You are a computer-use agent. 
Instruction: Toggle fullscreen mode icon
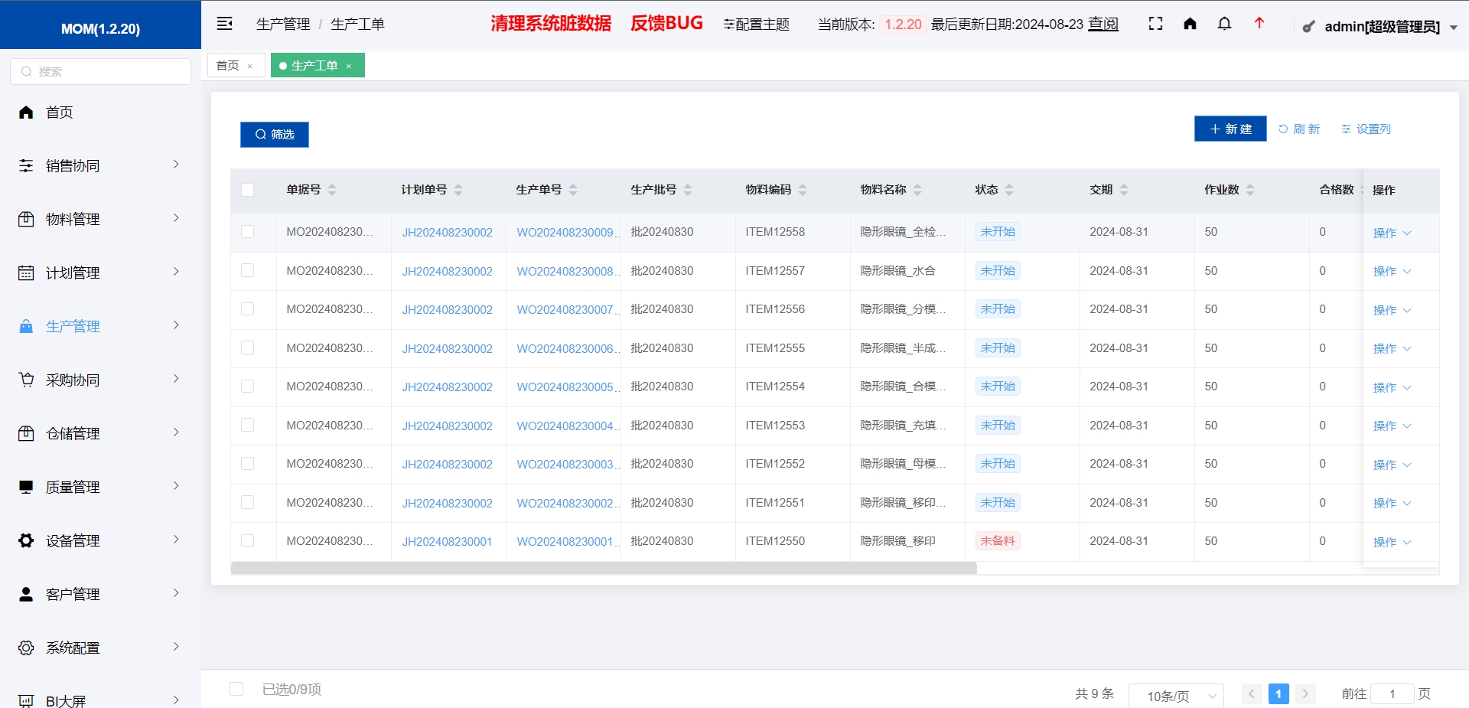[1155, 24]
